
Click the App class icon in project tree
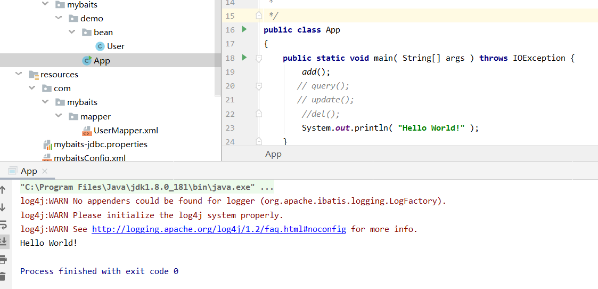coord(87,60)
